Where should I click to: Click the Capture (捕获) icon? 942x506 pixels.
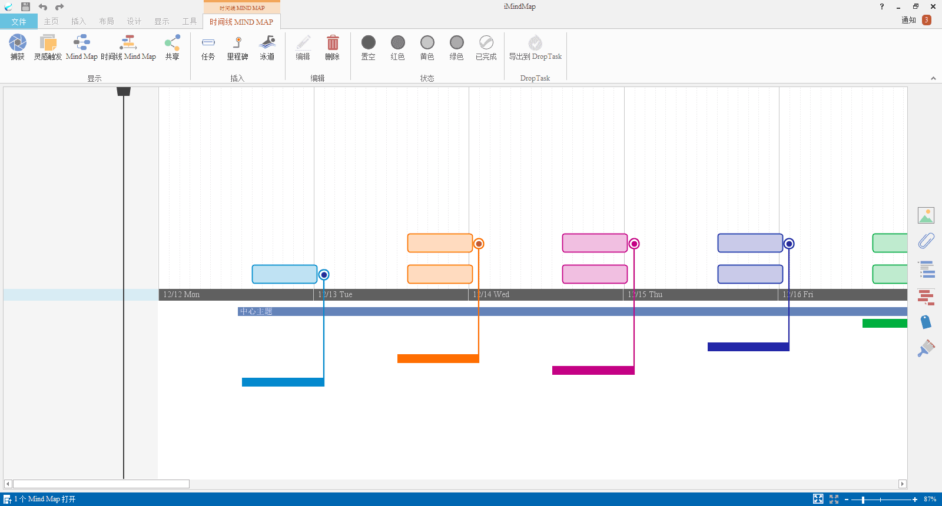(x=18, y=47)
